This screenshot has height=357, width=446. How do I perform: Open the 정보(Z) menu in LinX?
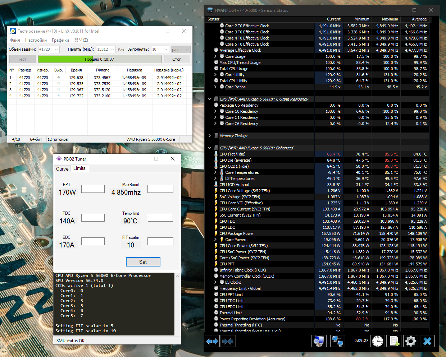pos(81,40)
